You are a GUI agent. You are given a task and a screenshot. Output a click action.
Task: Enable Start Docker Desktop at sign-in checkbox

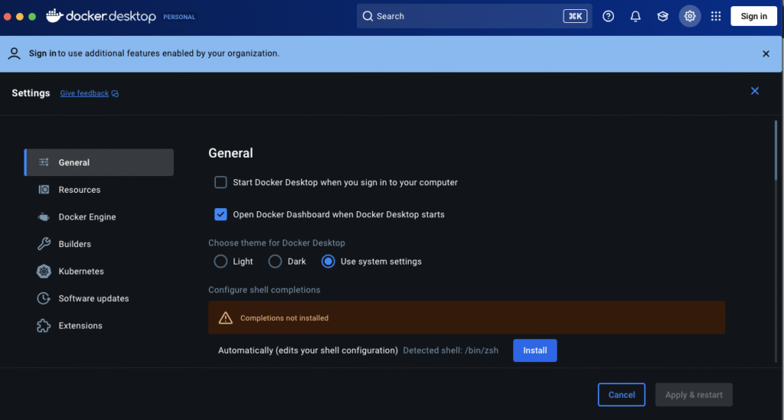click(x=220, y=182)
